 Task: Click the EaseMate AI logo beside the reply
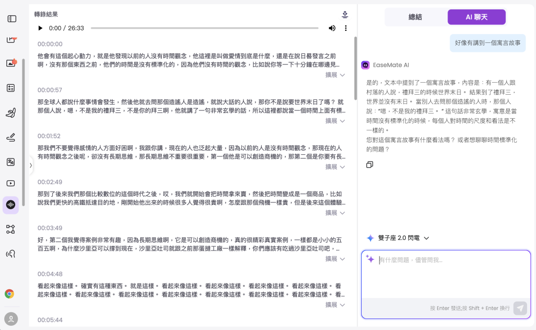click(365, 65)
